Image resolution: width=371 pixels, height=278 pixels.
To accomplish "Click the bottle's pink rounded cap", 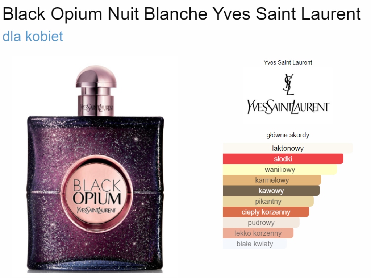I will [x=96, y=77].
